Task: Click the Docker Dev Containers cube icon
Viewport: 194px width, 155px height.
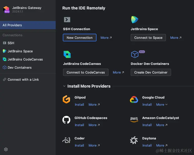Action: click(135, 54)
